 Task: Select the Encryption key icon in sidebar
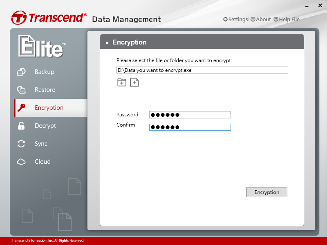(x=21, y=108)
